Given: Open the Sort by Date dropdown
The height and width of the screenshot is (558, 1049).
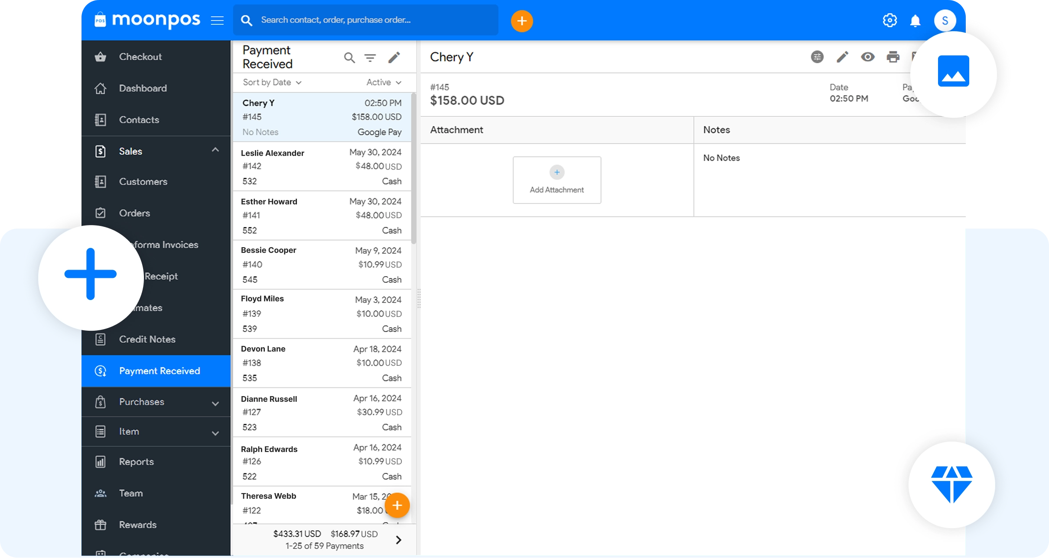Looking at the screenshot, I should [x=270, y=82].
